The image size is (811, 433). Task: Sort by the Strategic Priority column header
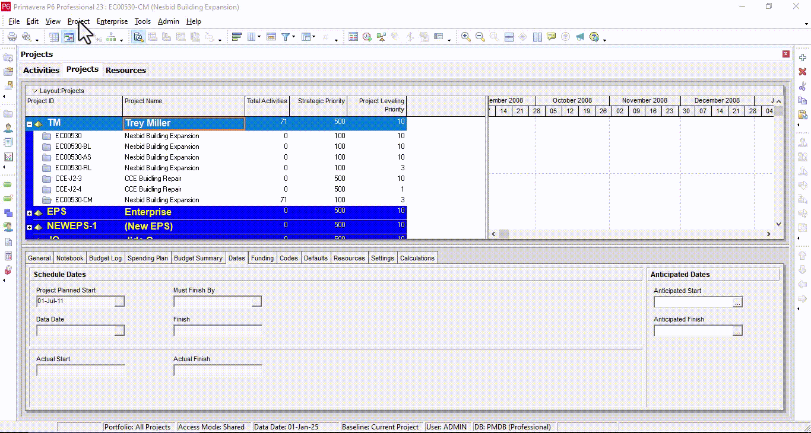pos(318,106)
